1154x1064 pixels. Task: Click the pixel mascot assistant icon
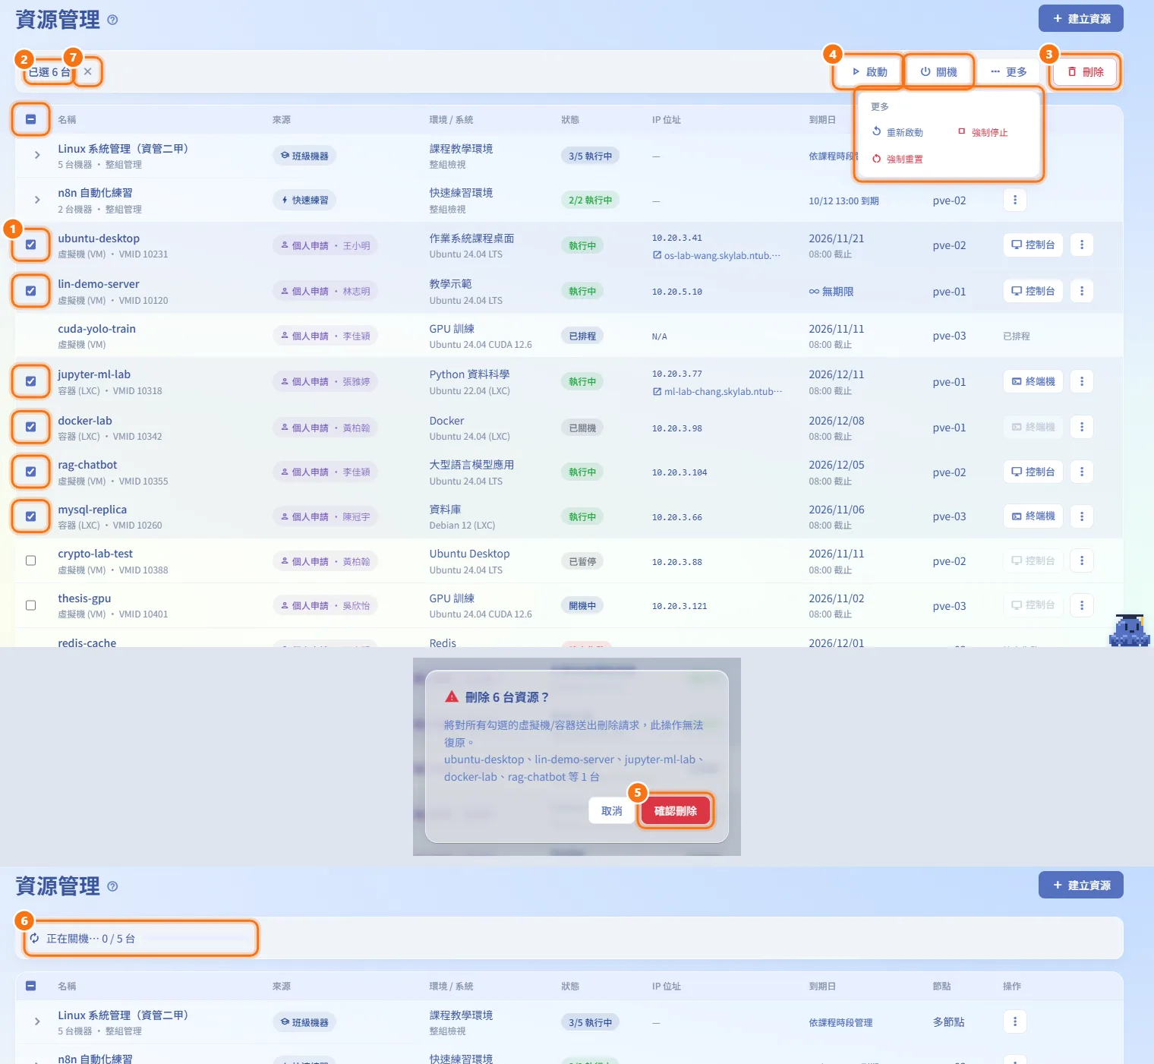coord(1129,630)
